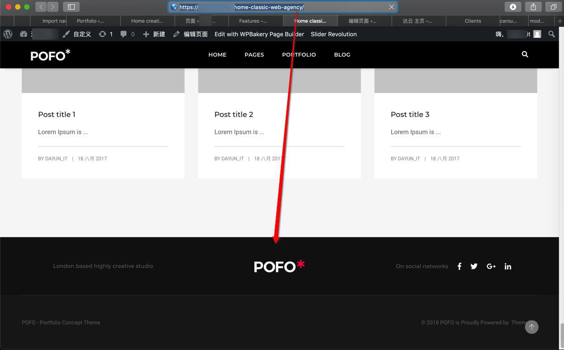564x350 pixels.
Task: Open WordPress logo admin menu
Action: click(8, 34)
